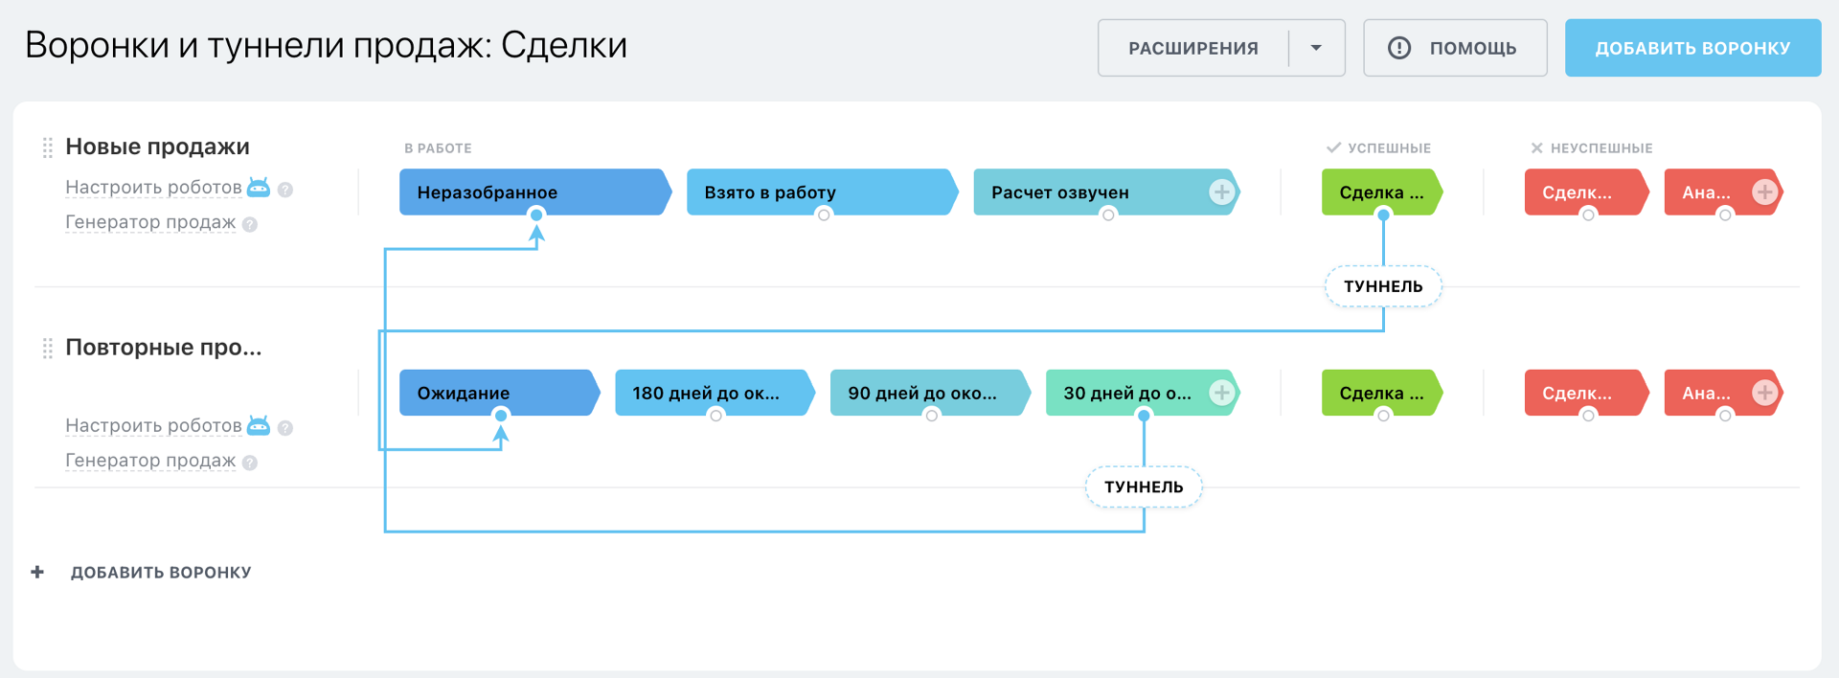The height and width of the screenshot is (678, 1839).
Task: Click drag handle of Повторные продажи funnel
Action: (47, 349)
